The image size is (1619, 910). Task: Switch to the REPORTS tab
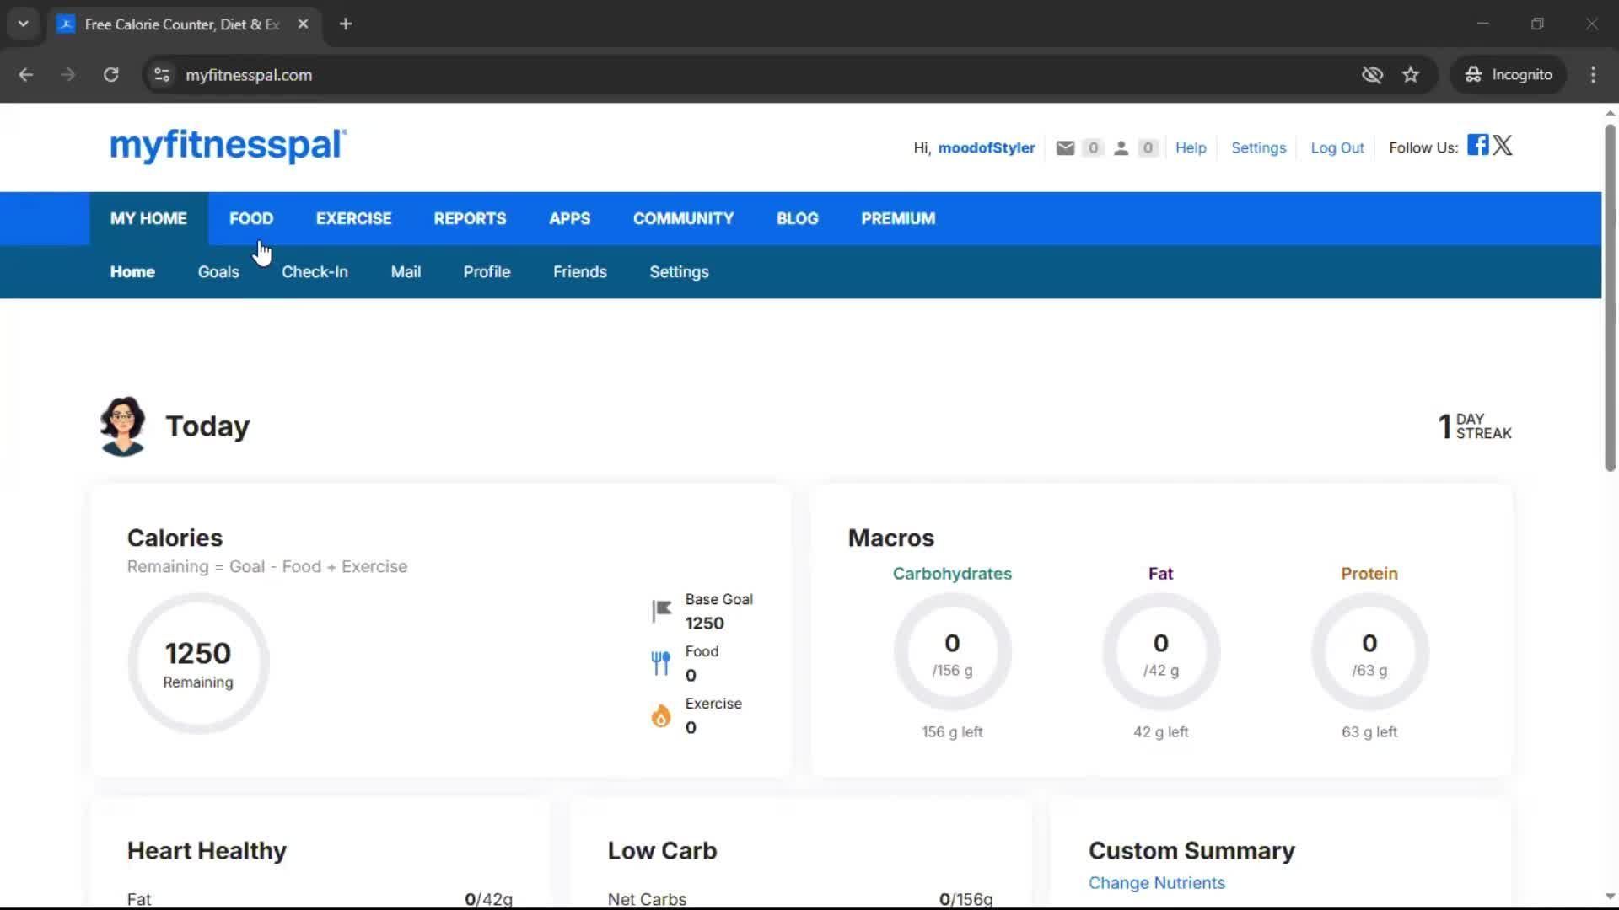pyautogui.click(x=470, y=218)
